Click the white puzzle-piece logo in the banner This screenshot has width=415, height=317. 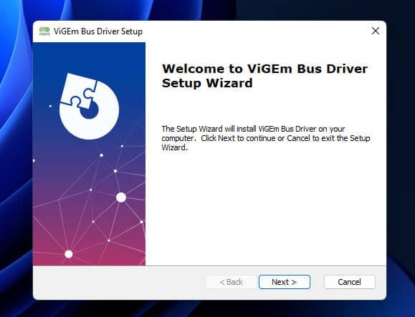[89, 106]
